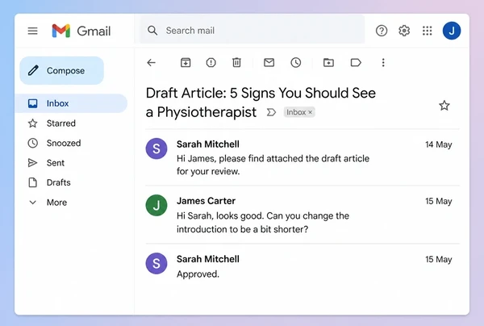
Task: Delete the conversation with trash icon
Action: (x=236, y=63)
